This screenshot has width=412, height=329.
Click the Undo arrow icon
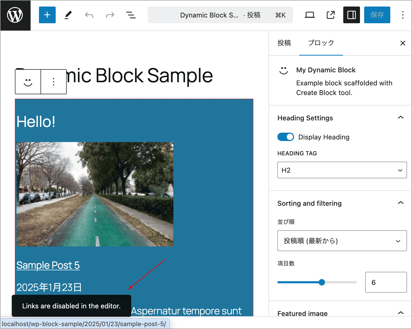coord(89,15)
